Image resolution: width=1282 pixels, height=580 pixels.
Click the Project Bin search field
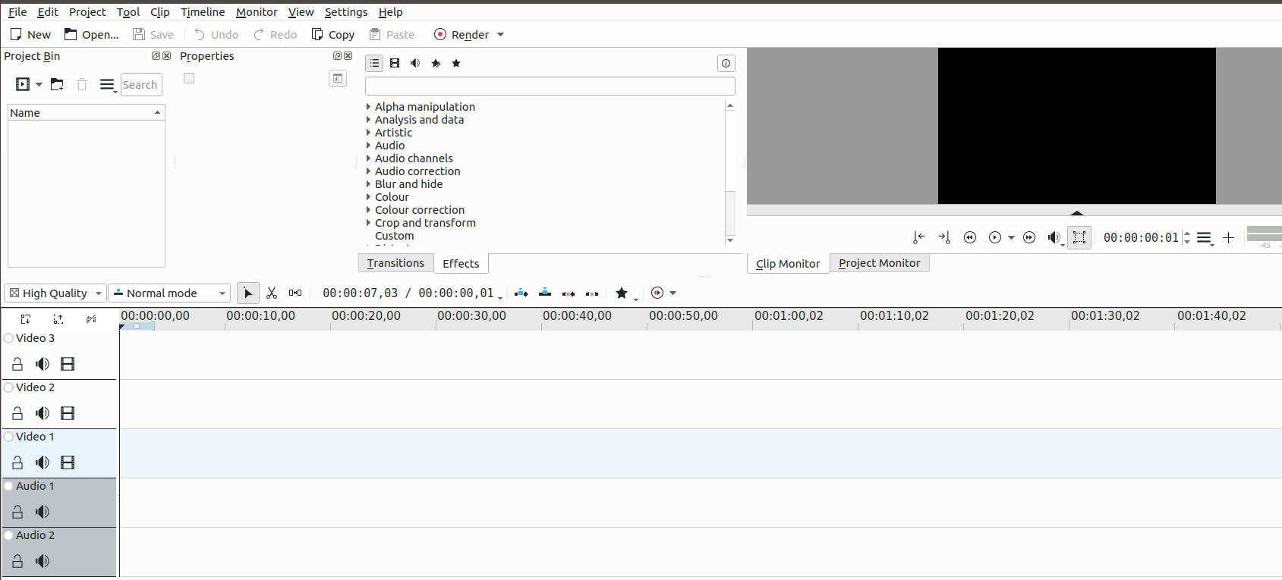coord(141,85)
